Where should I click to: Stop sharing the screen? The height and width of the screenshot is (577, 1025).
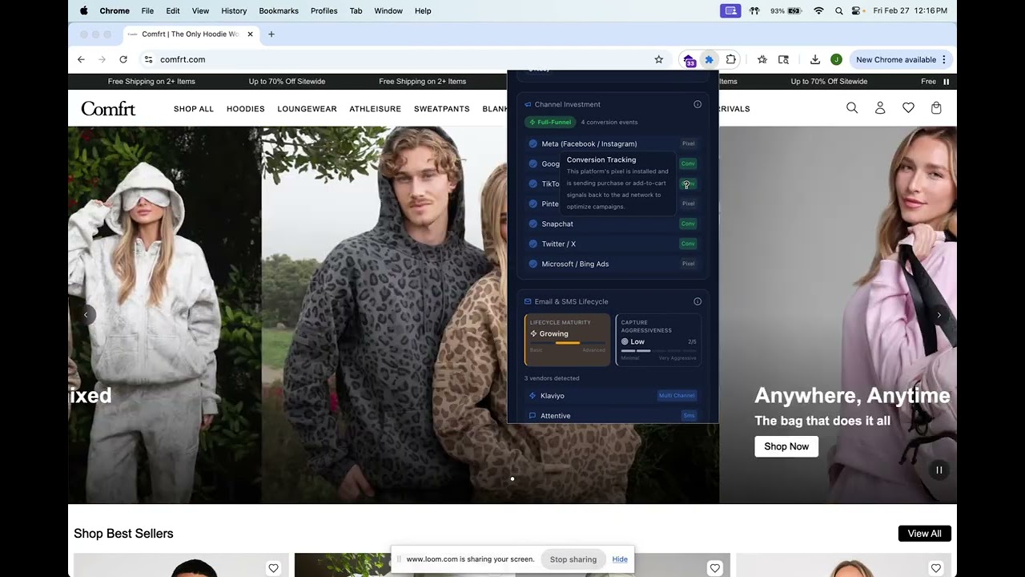pyautogui.click(x=573, y=559)
